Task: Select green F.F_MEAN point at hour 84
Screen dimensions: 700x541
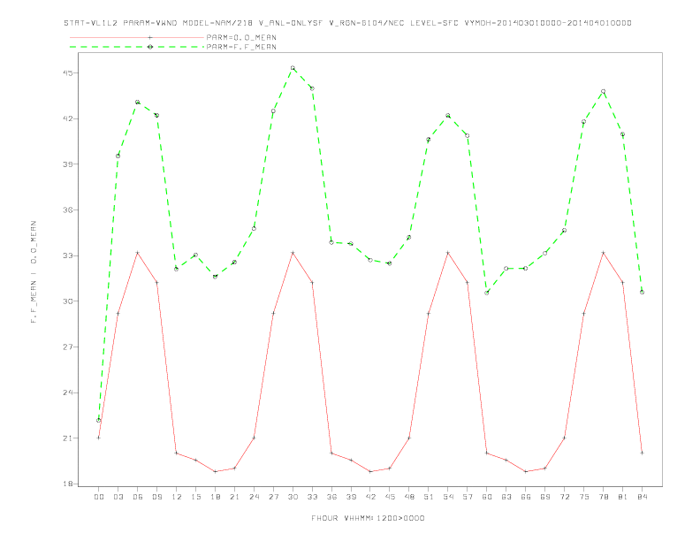Action: (643, 292)
